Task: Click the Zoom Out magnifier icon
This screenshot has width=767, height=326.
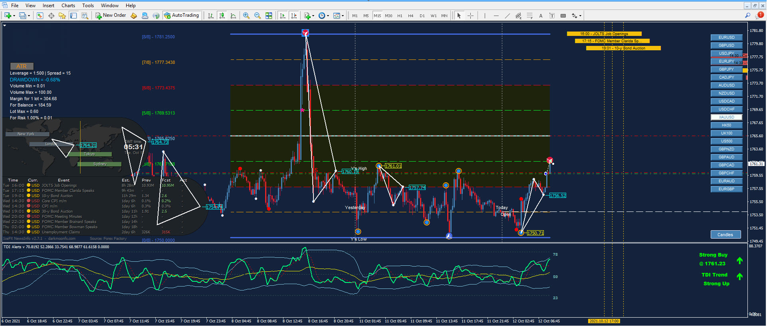Action: tap(258, 16)
